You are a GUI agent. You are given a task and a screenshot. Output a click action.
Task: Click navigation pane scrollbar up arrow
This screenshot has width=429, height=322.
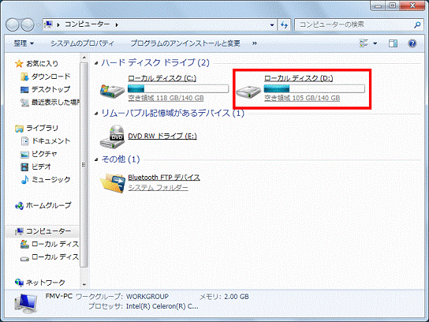[84, 58]
